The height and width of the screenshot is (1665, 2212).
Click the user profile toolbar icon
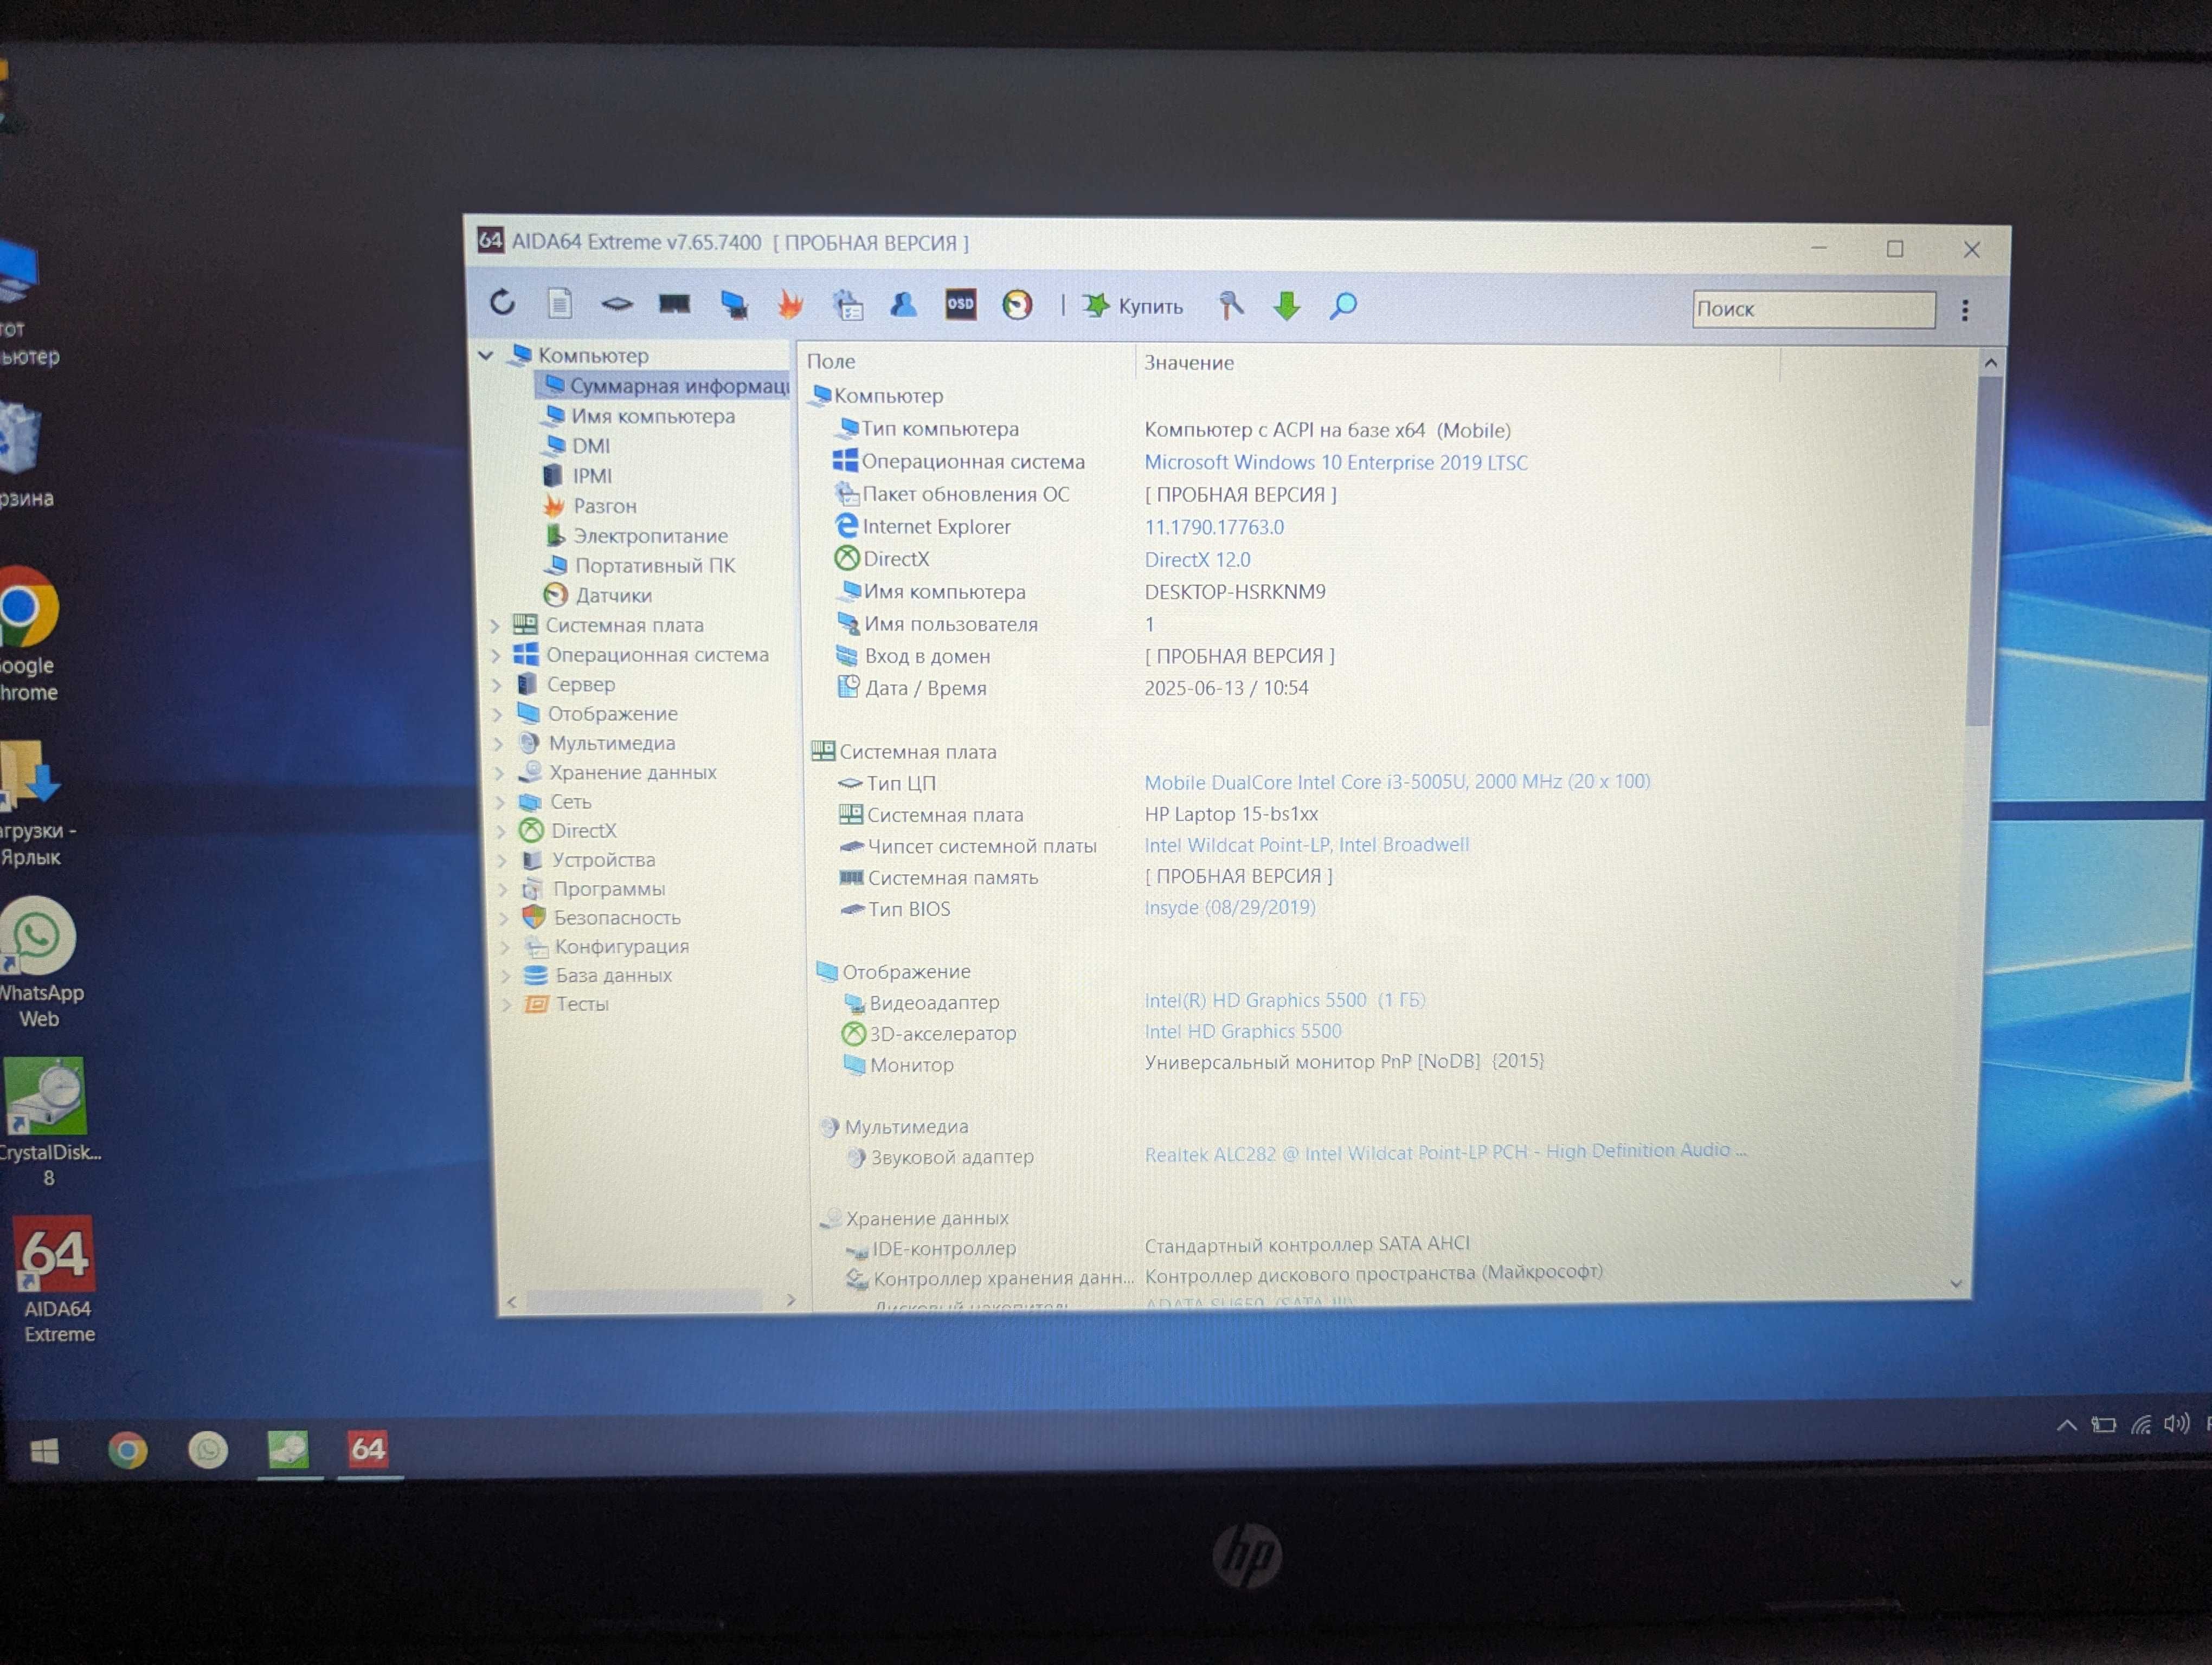click(904, 304)
